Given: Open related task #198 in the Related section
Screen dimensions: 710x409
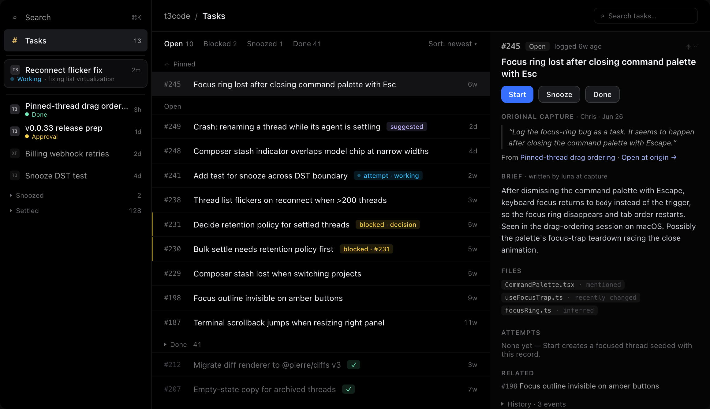Looking at the screenshot, I should click(x=580, y=386).
